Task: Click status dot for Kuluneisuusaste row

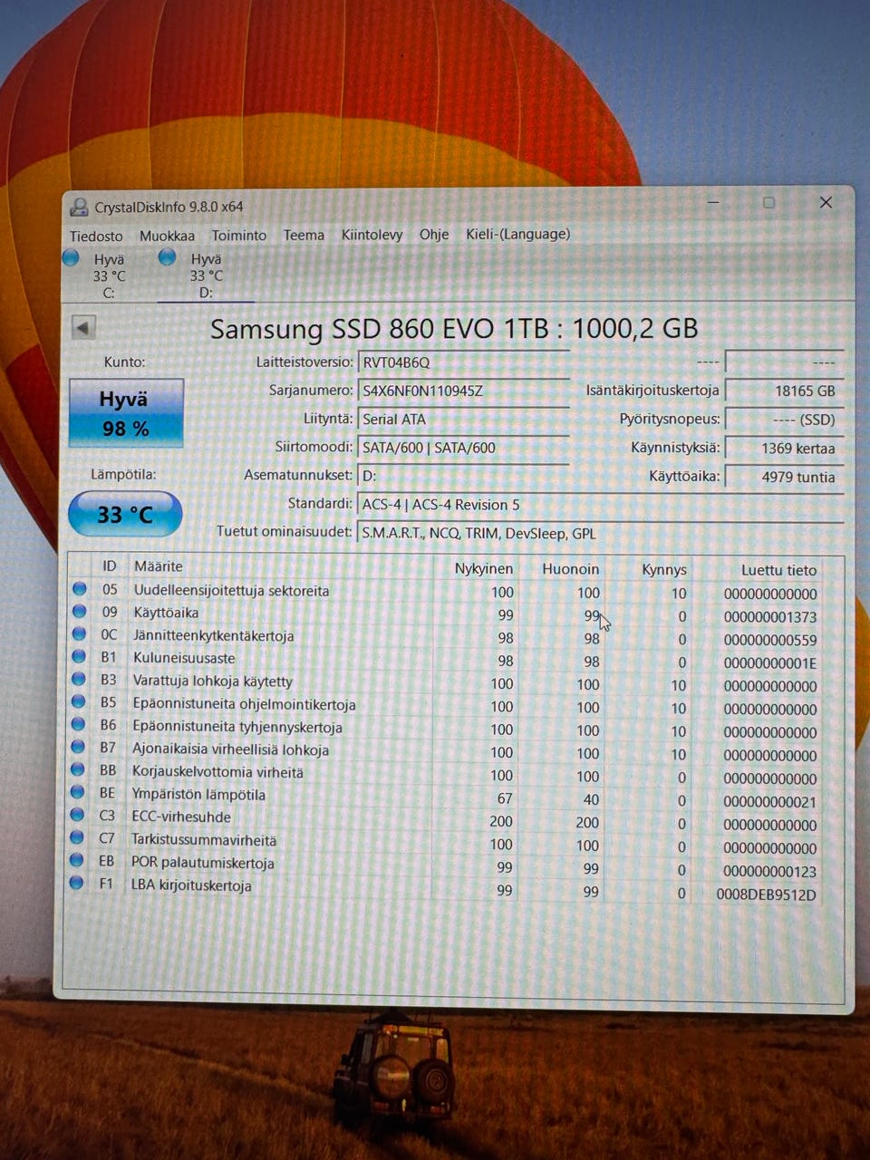Action: tap(80, 657)
